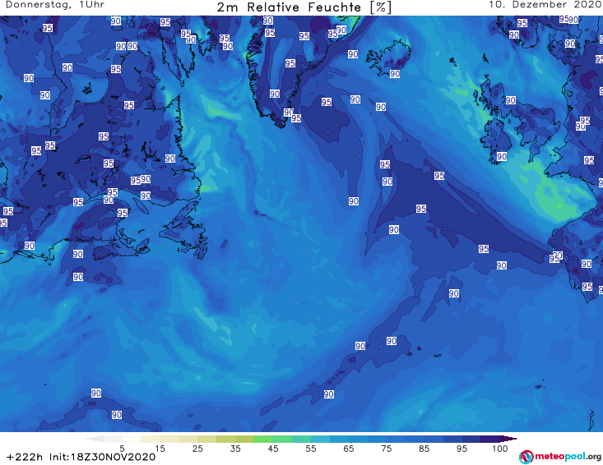Click the '65' tick label on the color scale
This screenshot has width=603, height=465.
pos(349,448)
